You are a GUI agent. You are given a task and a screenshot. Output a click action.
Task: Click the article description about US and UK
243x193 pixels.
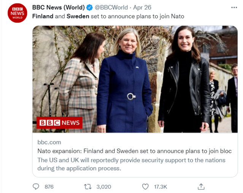[131, 164]
